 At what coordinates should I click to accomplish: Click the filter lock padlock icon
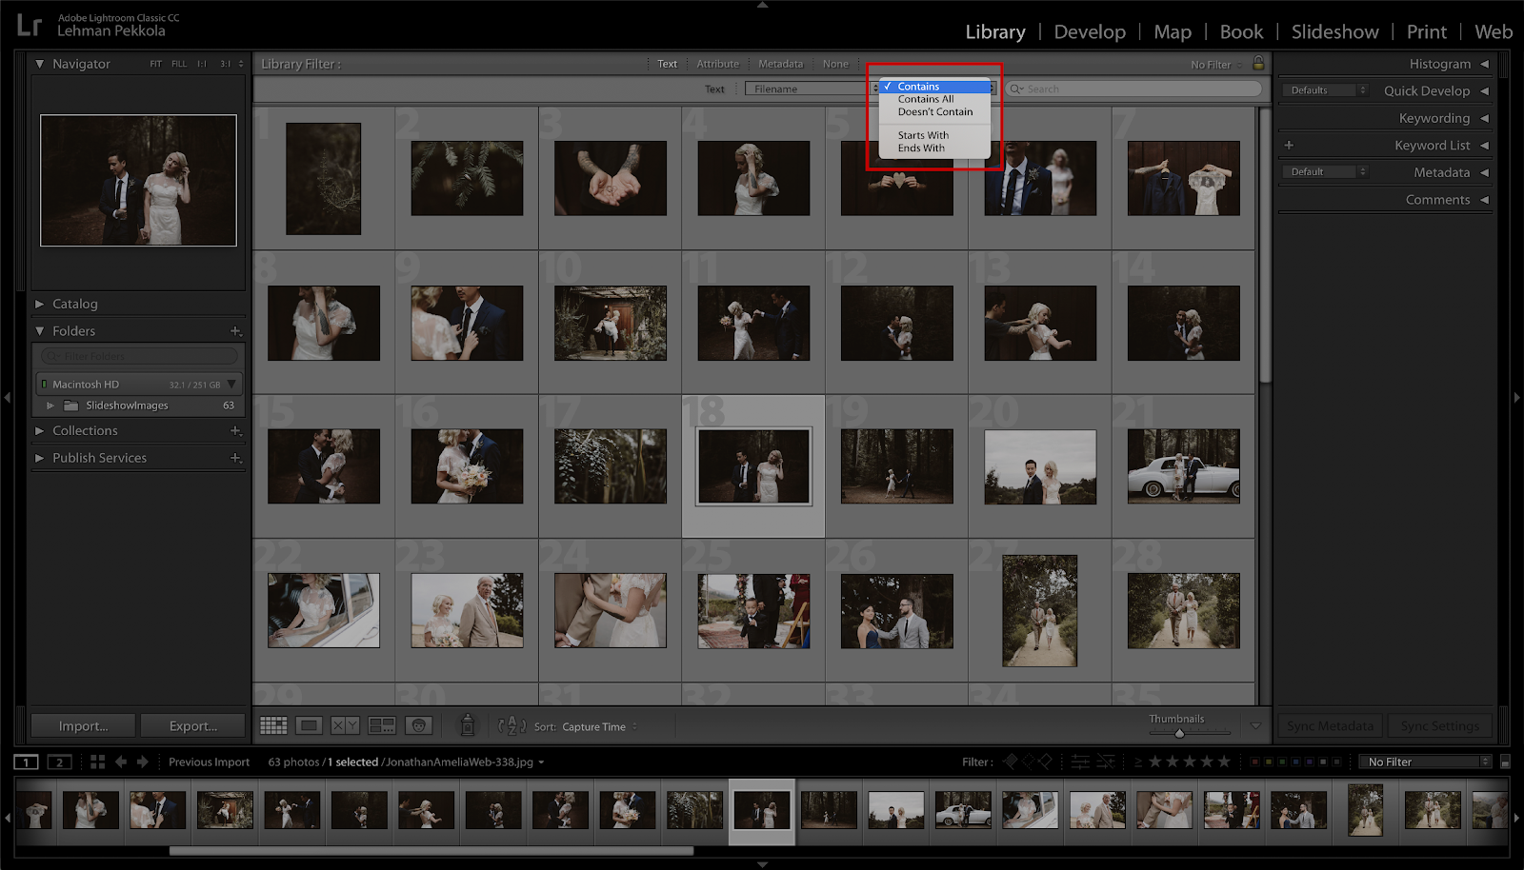[1258, 64]
